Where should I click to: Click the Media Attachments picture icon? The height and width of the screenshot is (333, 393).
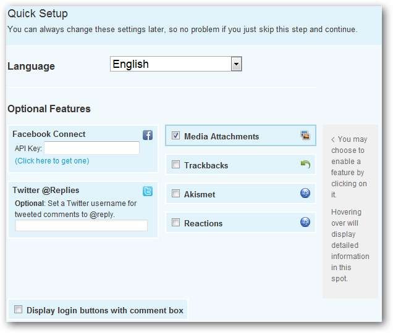(305, 136)
